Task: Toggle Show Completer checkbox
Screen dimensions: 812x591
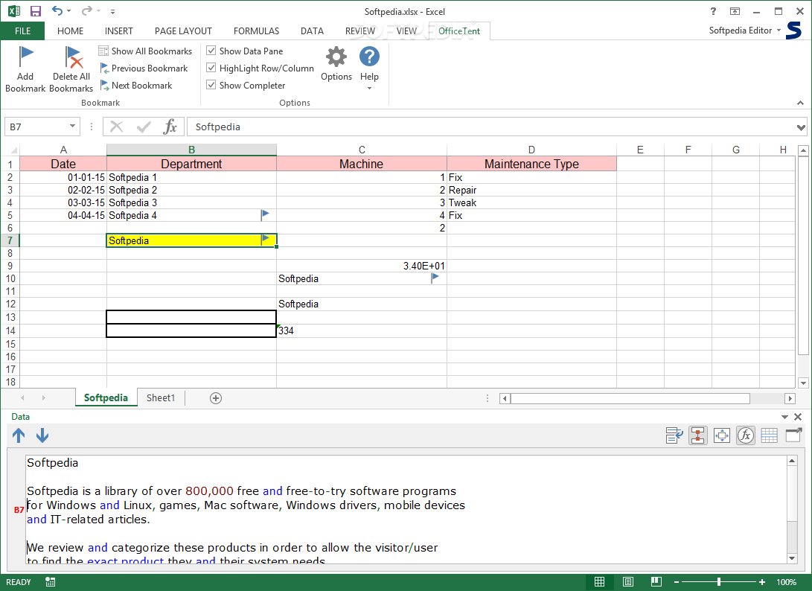Action: pyautogui.click(x=211, y=84)
